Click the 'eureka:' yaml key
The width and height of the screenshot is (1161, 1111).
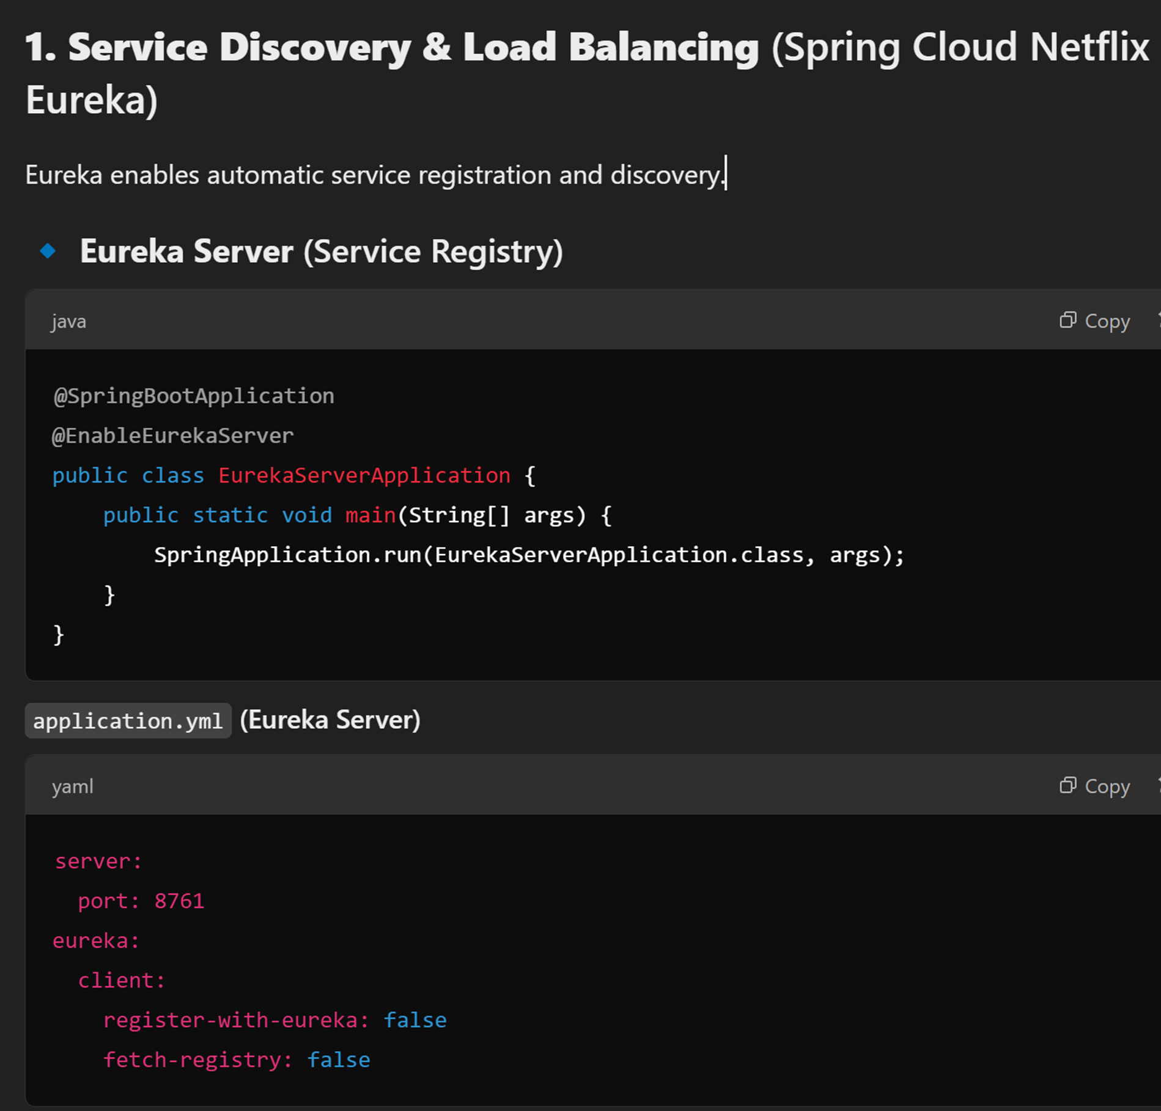pyautogui.click(x=97, y=941)
